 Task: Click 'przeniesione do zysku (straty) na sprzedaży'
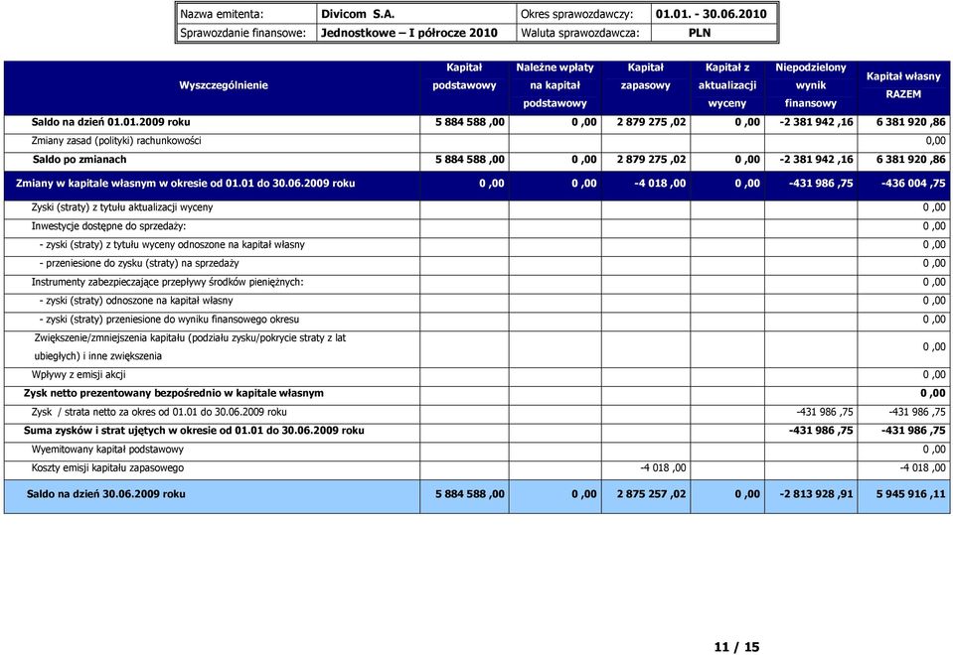pos(139,263)
